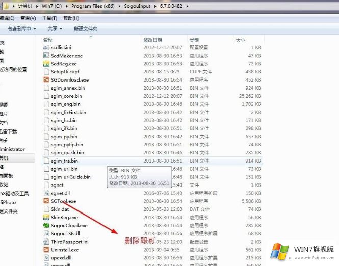
Task: Click the sgim_py.bin file icon
Action: [x=46, y=137]
